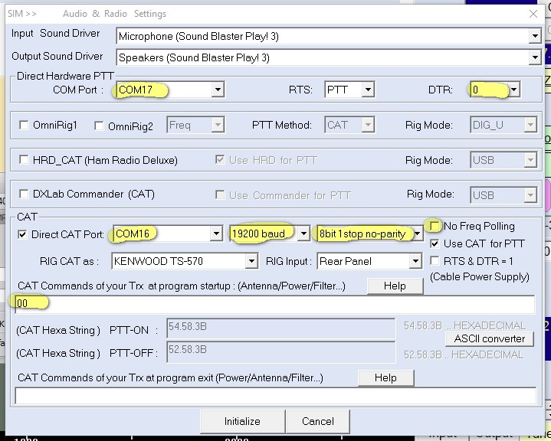The image size is (551, 441).
Task: Open the 19200 baud rate dropdown
Action: click(x=303, y=234)
